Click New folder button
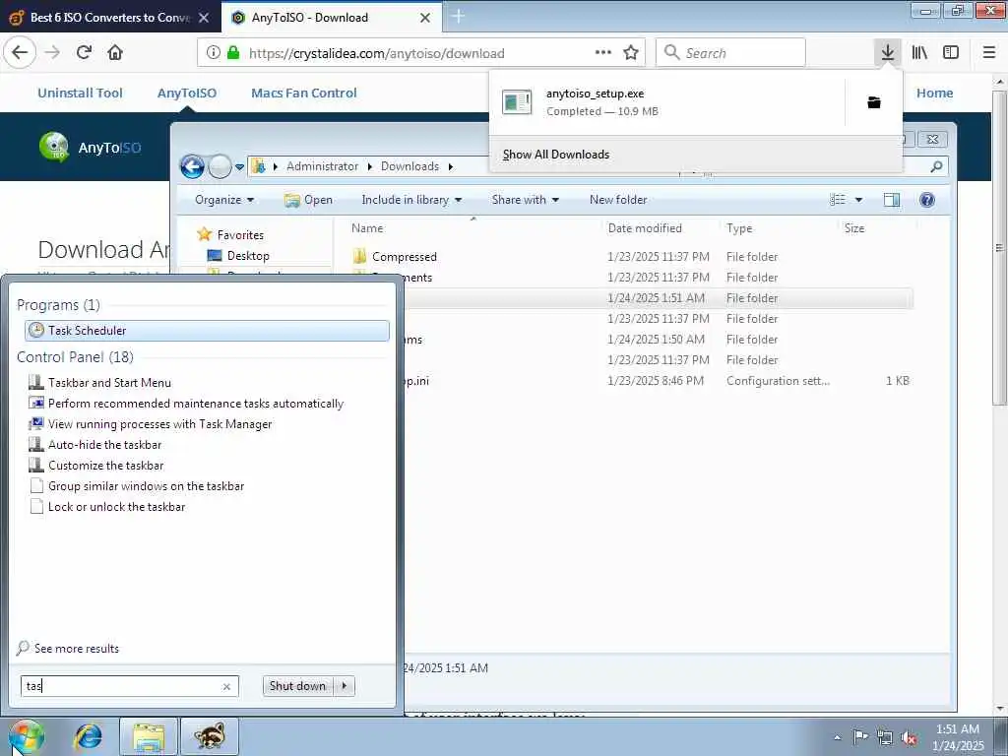 pyautogui.click(x=618, y=200)
